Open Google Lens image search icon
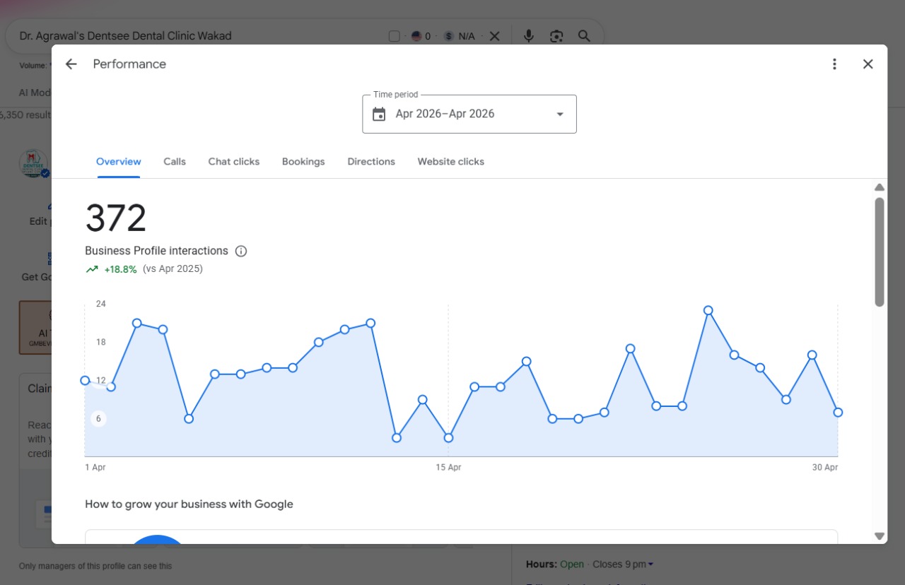Screen dimensions: 905x585 [556, 36]
